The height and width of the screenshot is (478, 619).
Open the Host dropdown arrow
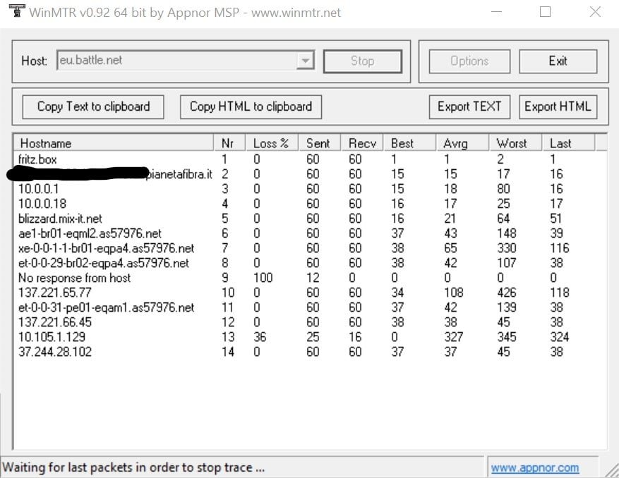[305, 61]
